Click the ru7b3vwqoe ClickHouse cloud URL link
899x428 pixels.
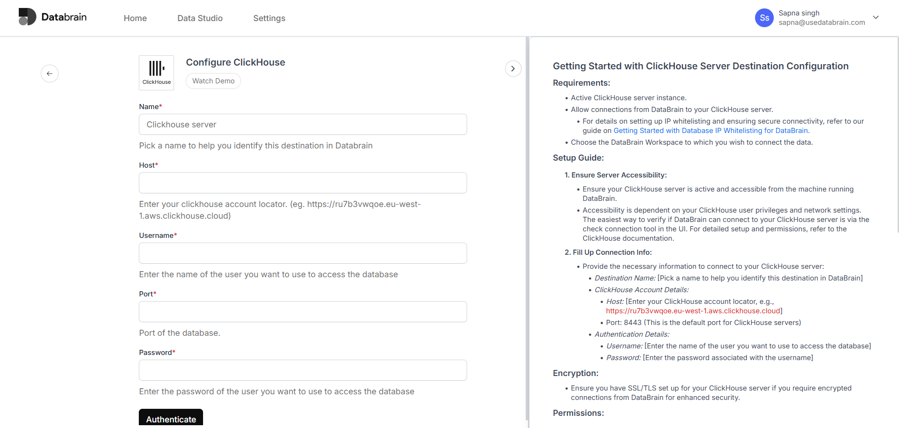click(x=693, y=310)
